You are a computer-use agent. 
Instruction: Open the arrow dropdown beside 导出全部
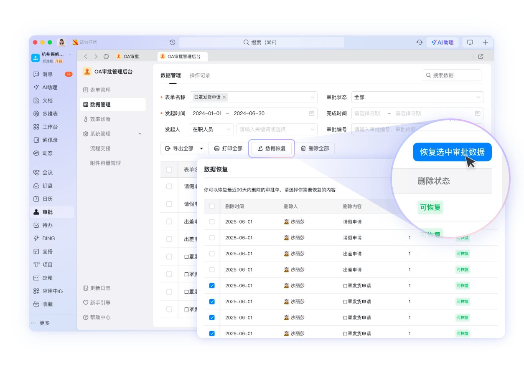click(x=201, y=148)
